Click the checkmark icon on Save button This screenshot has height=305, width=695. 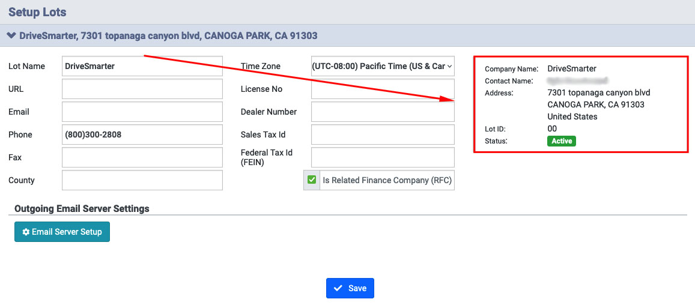coord(338,288)
